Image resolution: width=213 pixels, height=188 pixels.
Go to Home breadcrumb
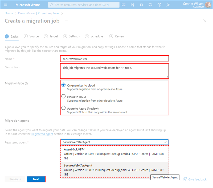pyautogui.click(x=9, y=13)
